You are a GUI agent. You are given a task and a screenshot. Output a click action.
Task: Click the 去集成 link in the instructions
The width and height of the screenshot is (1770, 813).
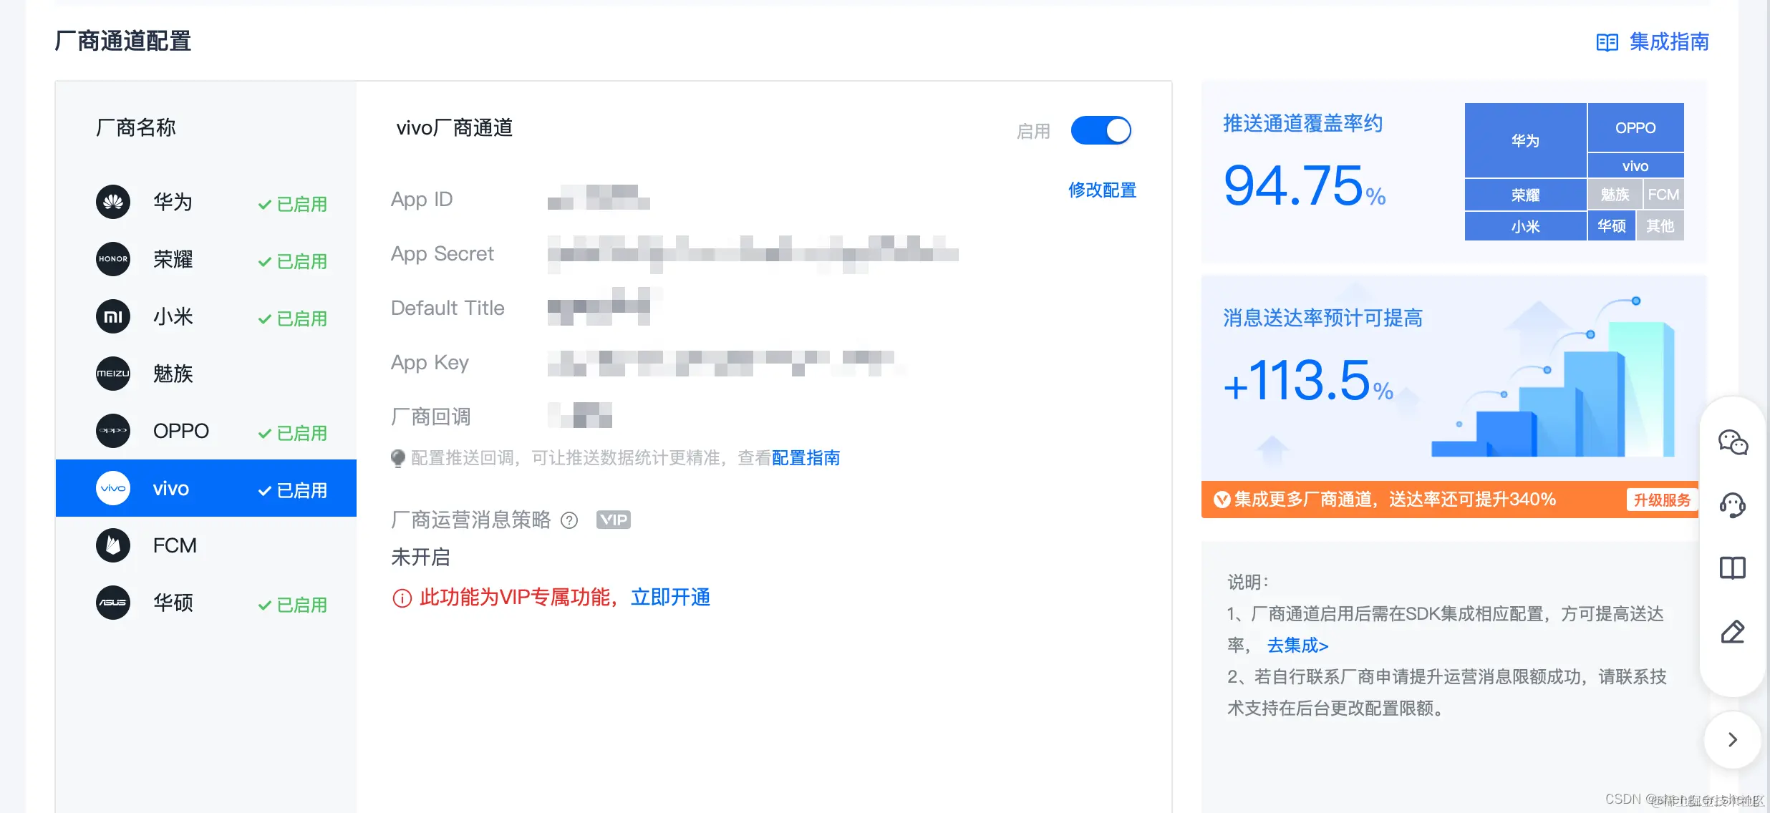point(1297,646)
